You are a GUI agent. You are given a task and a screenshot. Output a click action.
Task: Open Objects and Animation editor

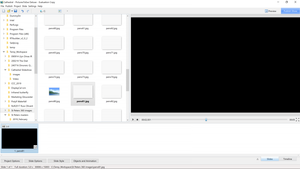point(85,161)
